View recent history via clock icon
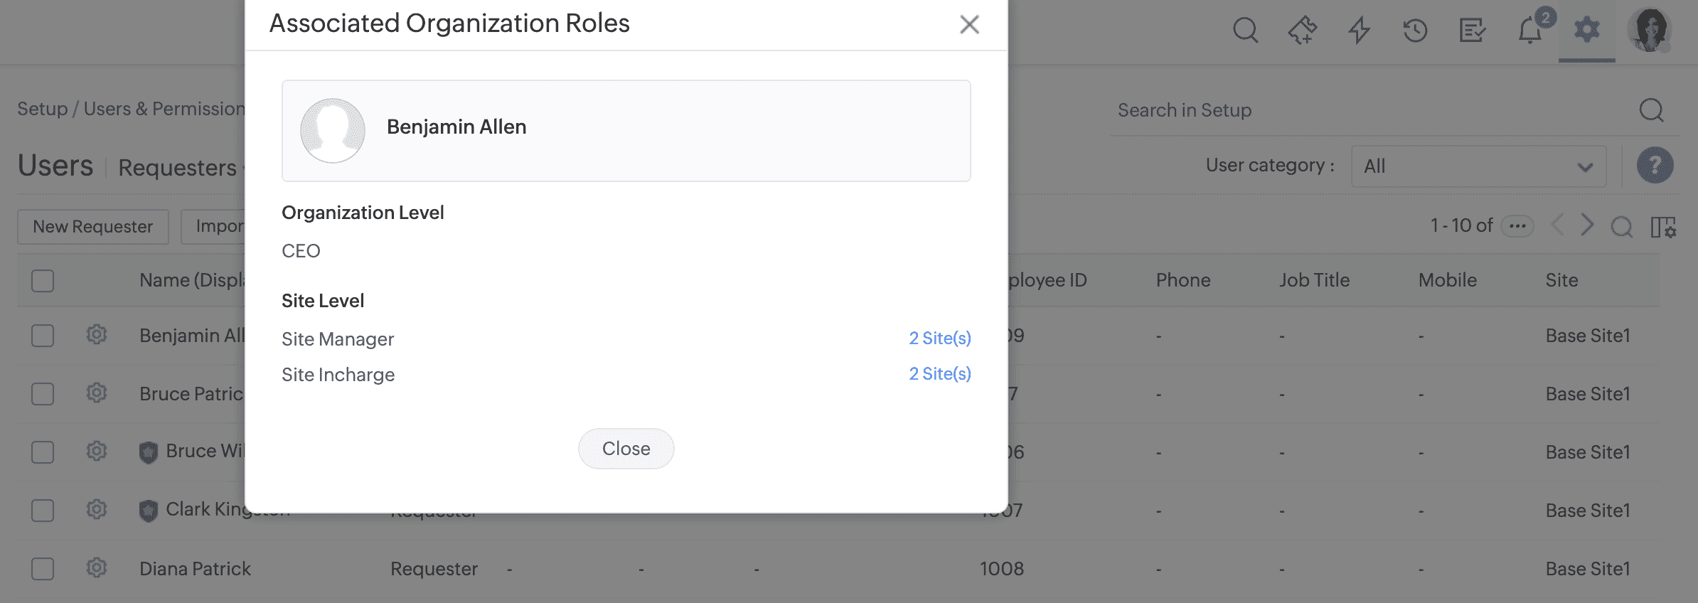Viewport: 1698px width, 603px height. [x=1415, y=31]
